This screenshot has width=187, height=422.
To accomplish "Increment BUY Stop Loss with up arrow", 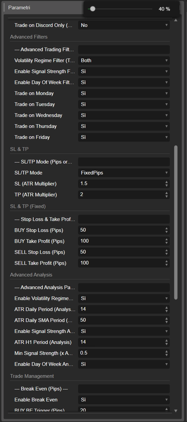I will (x=167, y=229).
